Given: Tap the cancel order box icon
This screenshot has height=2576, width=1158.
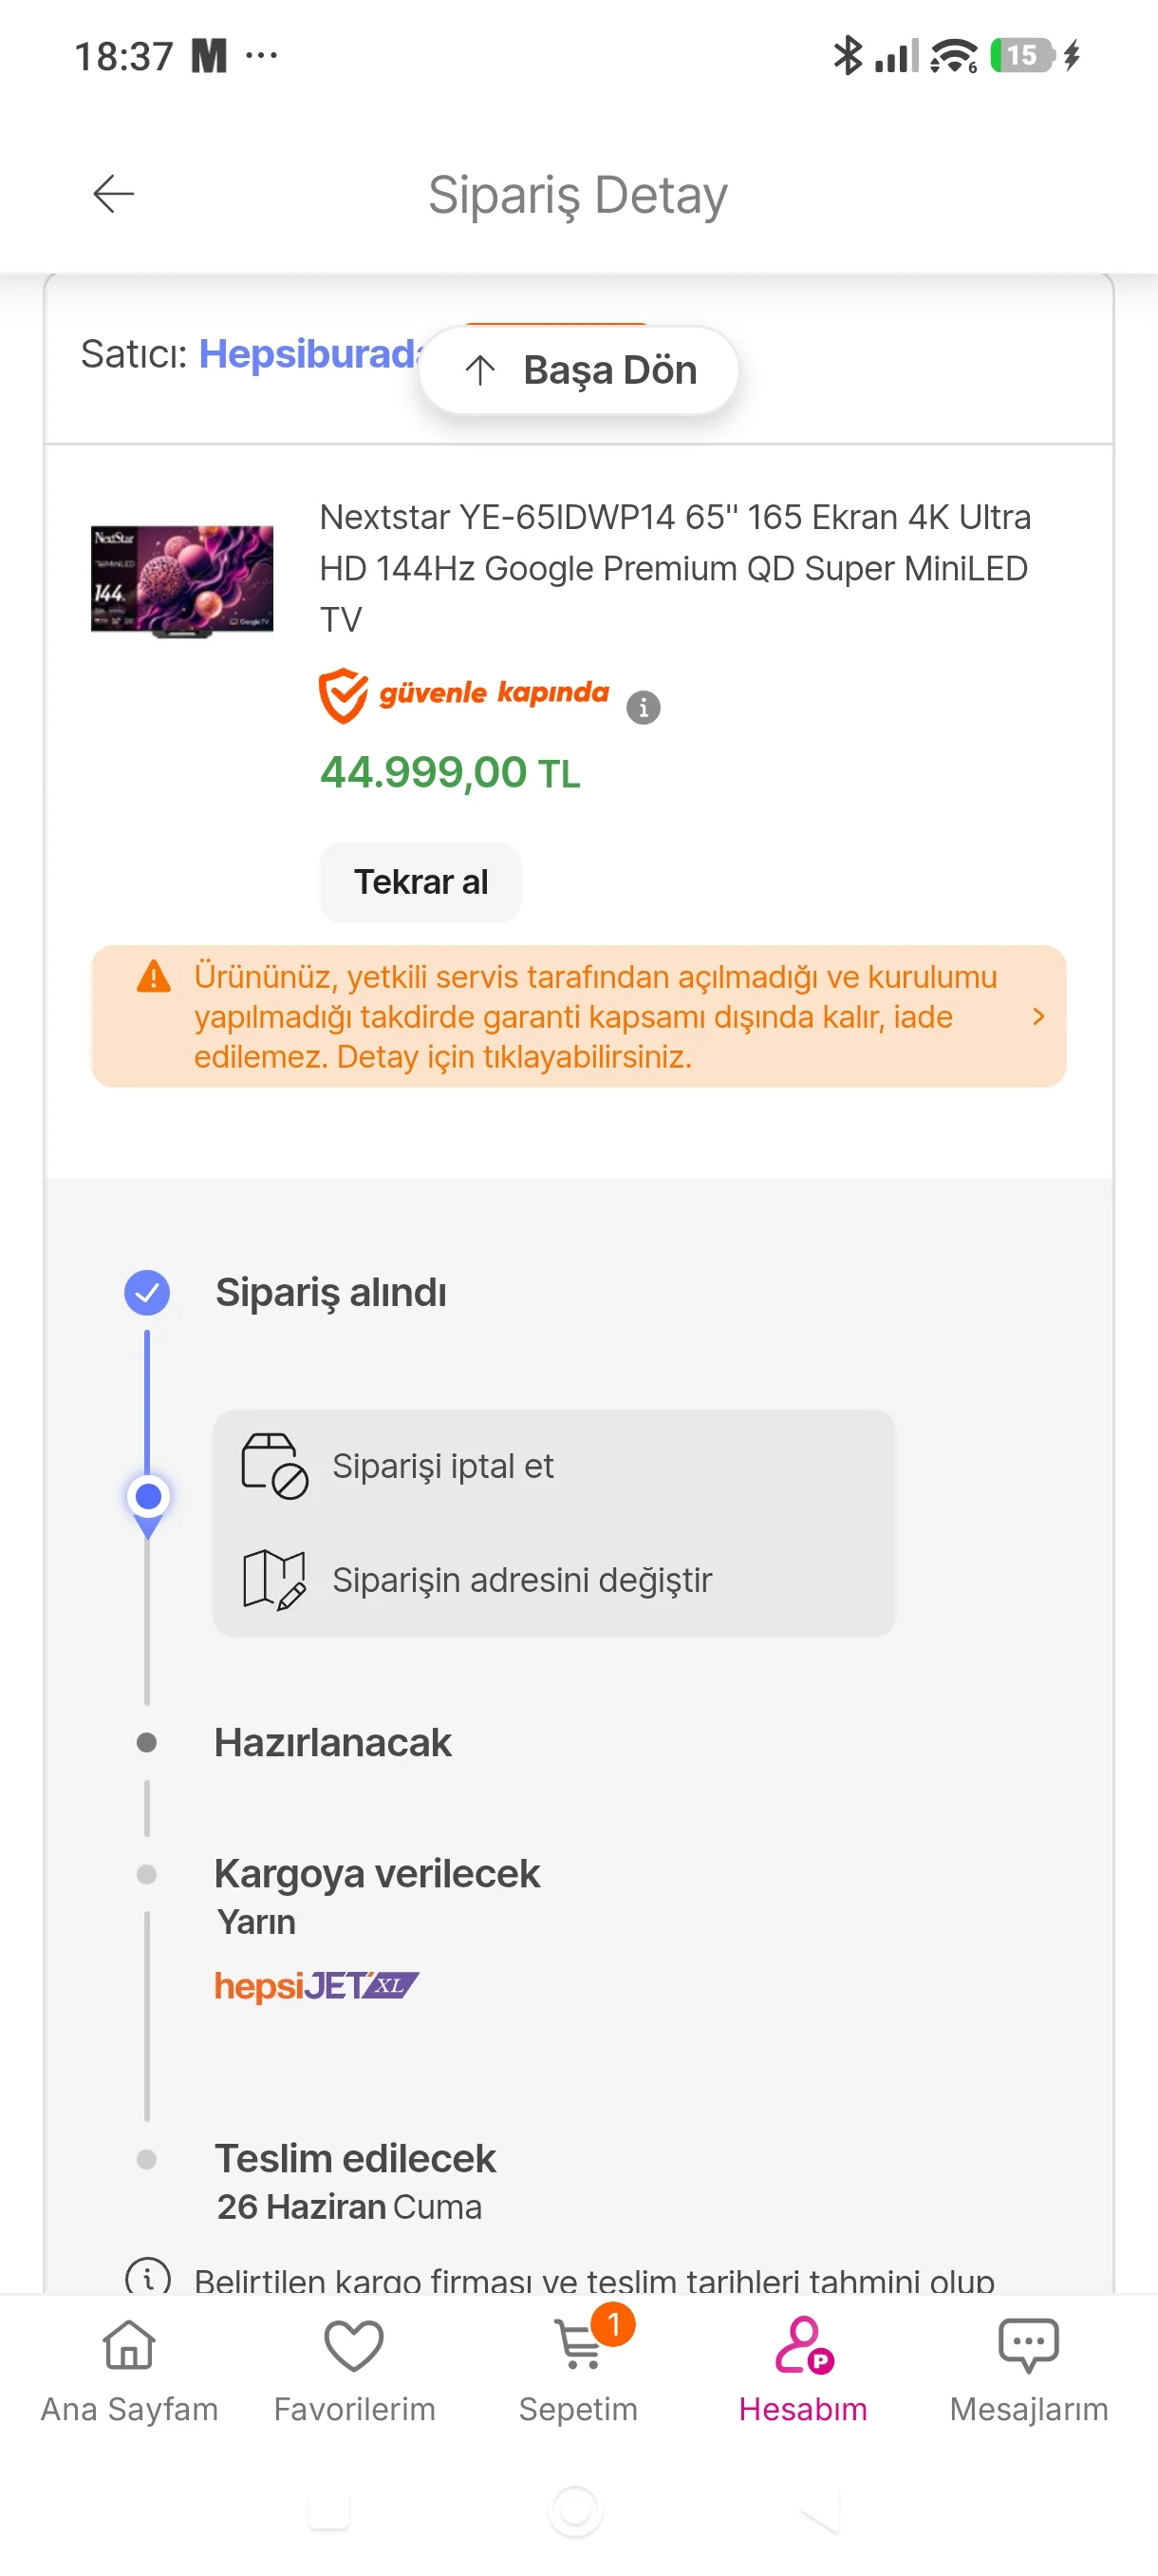Looking at the screenshot, I should (x=274, y=1466).
